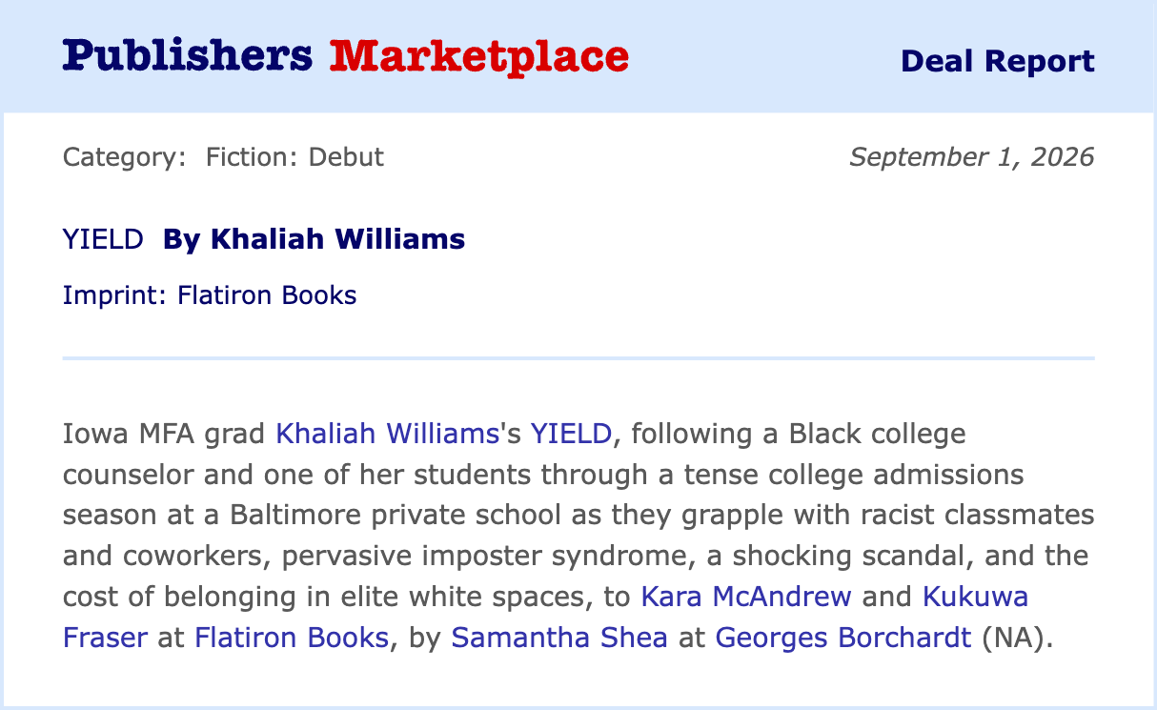The width and height of the screenshot is (1157, 710).
Task: Open the "Fiction: Debut" category value
Action: (x=294, y=157)
